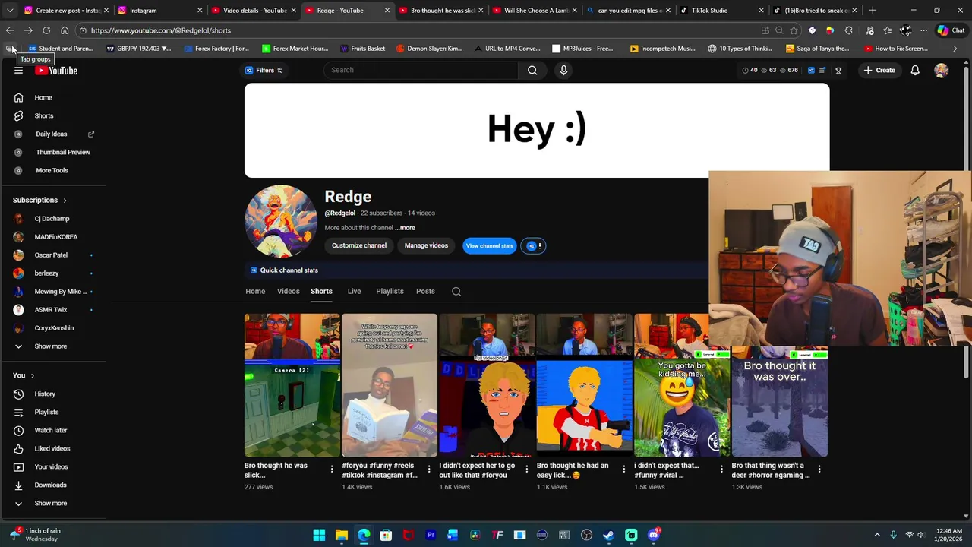The height and width of the screenshot is (547, 972).
Task: Click the YouTube logo
Action: (x=56, y=70)
